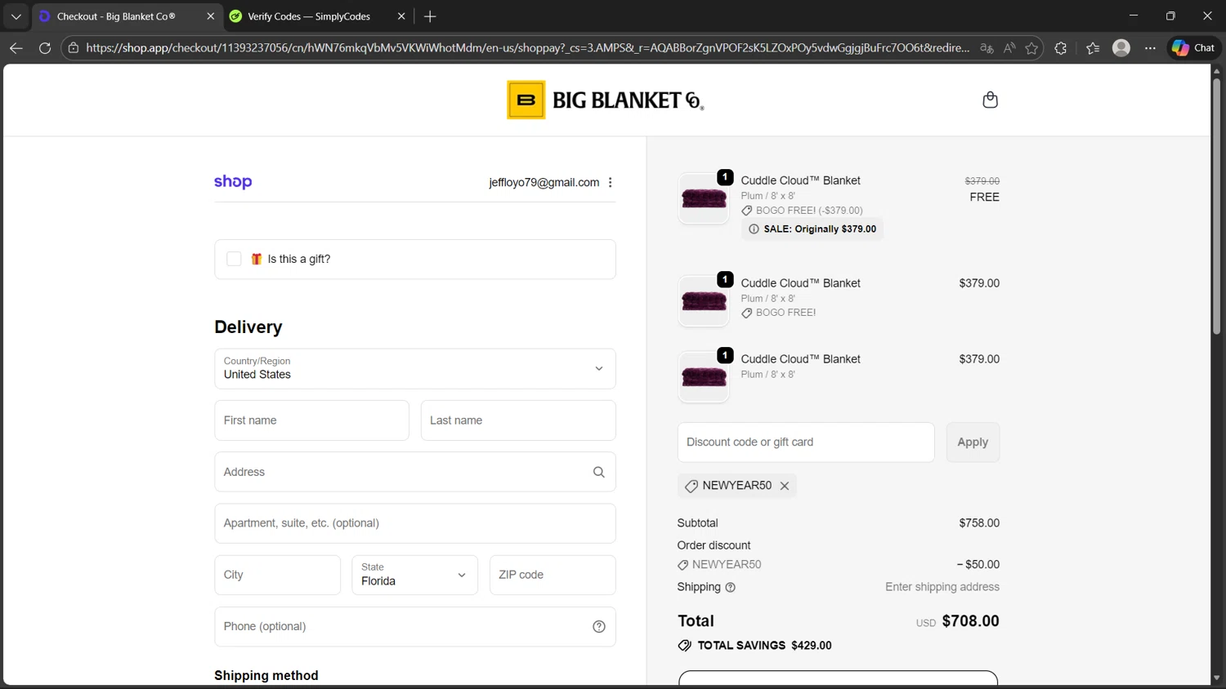Open the favorites list icon
1226x689 pixels.
click(x=1093, y=48)
